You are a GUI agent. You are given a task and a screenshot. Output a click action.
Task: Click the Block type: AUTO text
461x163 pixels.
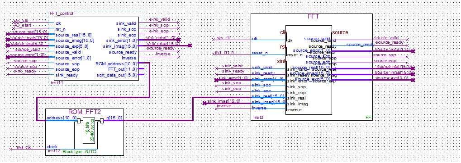[x=79, y=152]
